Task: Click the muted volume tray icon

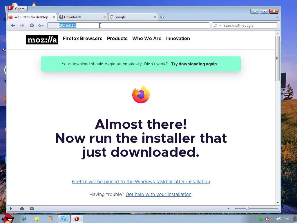Action: pyautogui.click(x=268, y=219)
